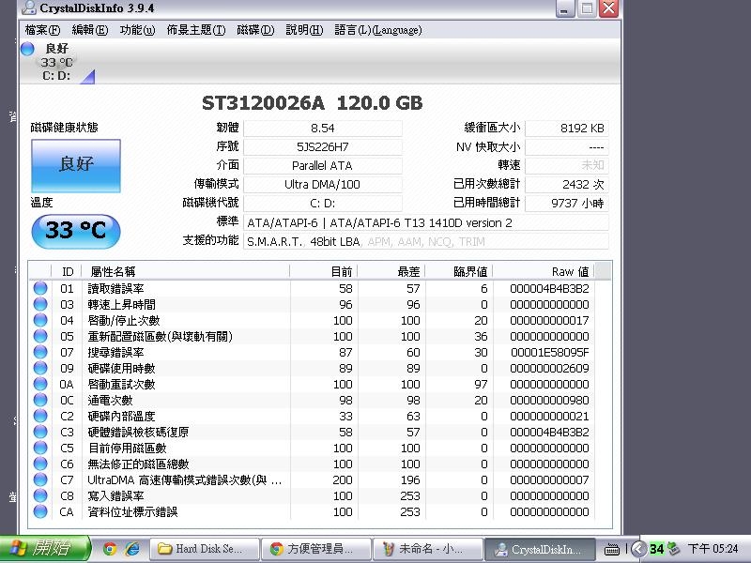Click the 序號 serial number field

(x=322, y=147)
